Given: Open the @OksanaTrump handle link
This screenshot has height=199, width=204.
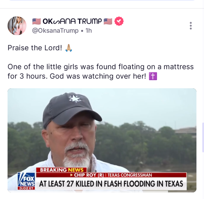Looking at the screenshot, I should click(55, 31).
